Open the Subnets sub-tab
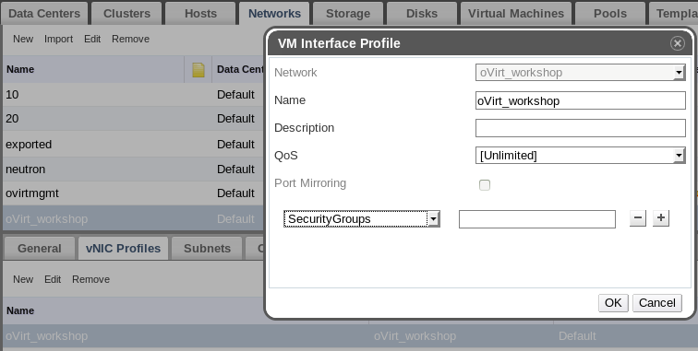698x351 pixels. pyautogui.click(x=207, y=248)
